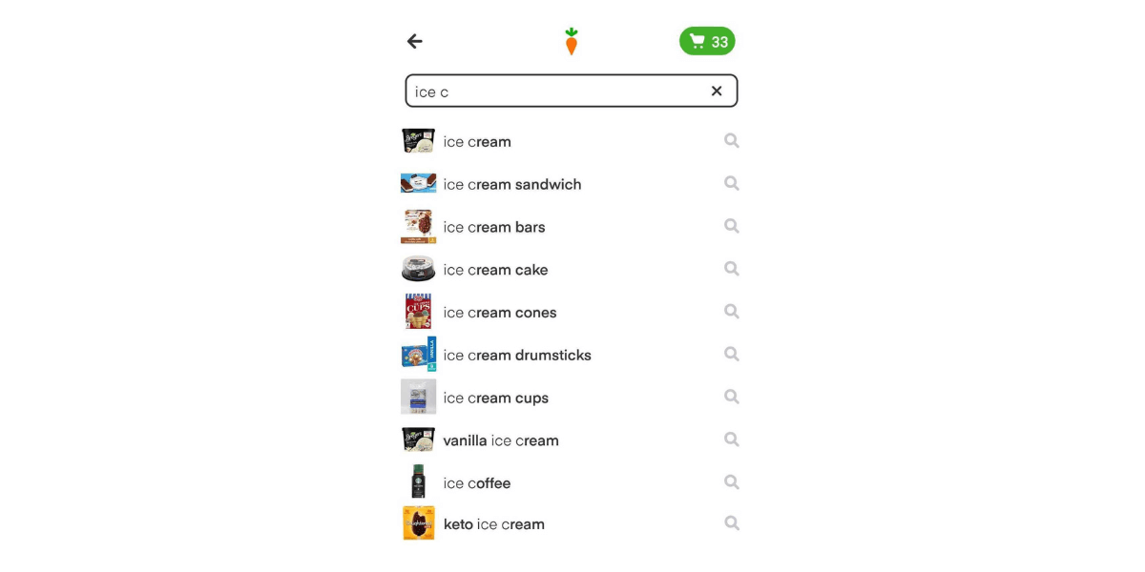
Task: Open the Instacart carrot logo
Action: [x=572, y=41]
